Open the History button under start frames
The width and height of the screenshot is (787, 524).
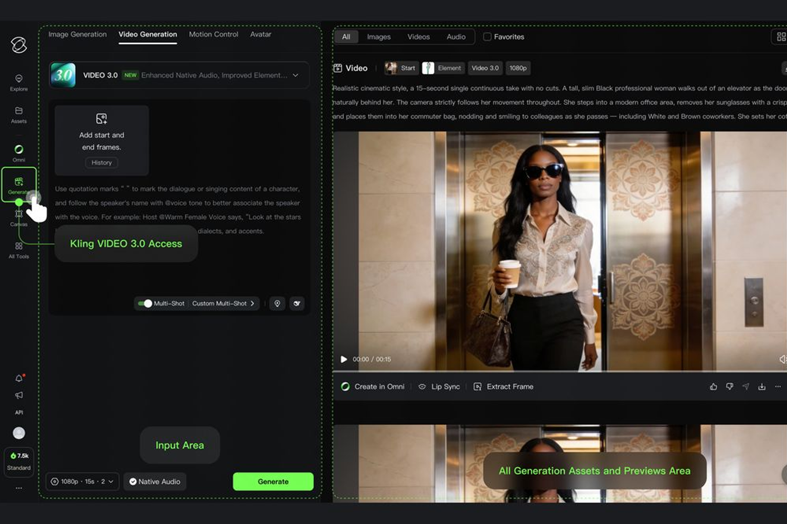click(x=101, y=163)
